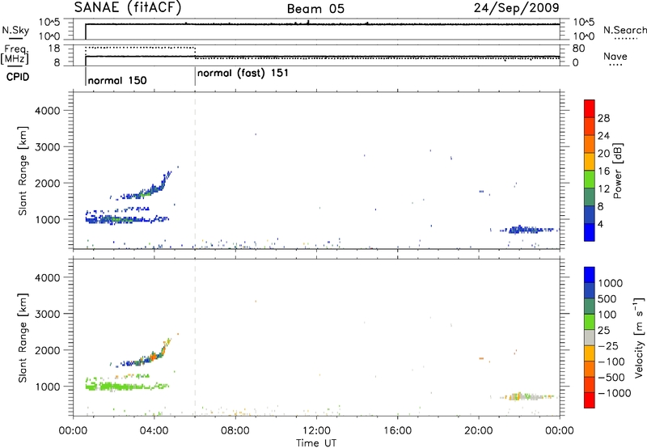Image resolution: width=647 pixels, height=448 pixels.
Task: Click the blue top Velocity colorbar segment
Action: pos(590,275)
